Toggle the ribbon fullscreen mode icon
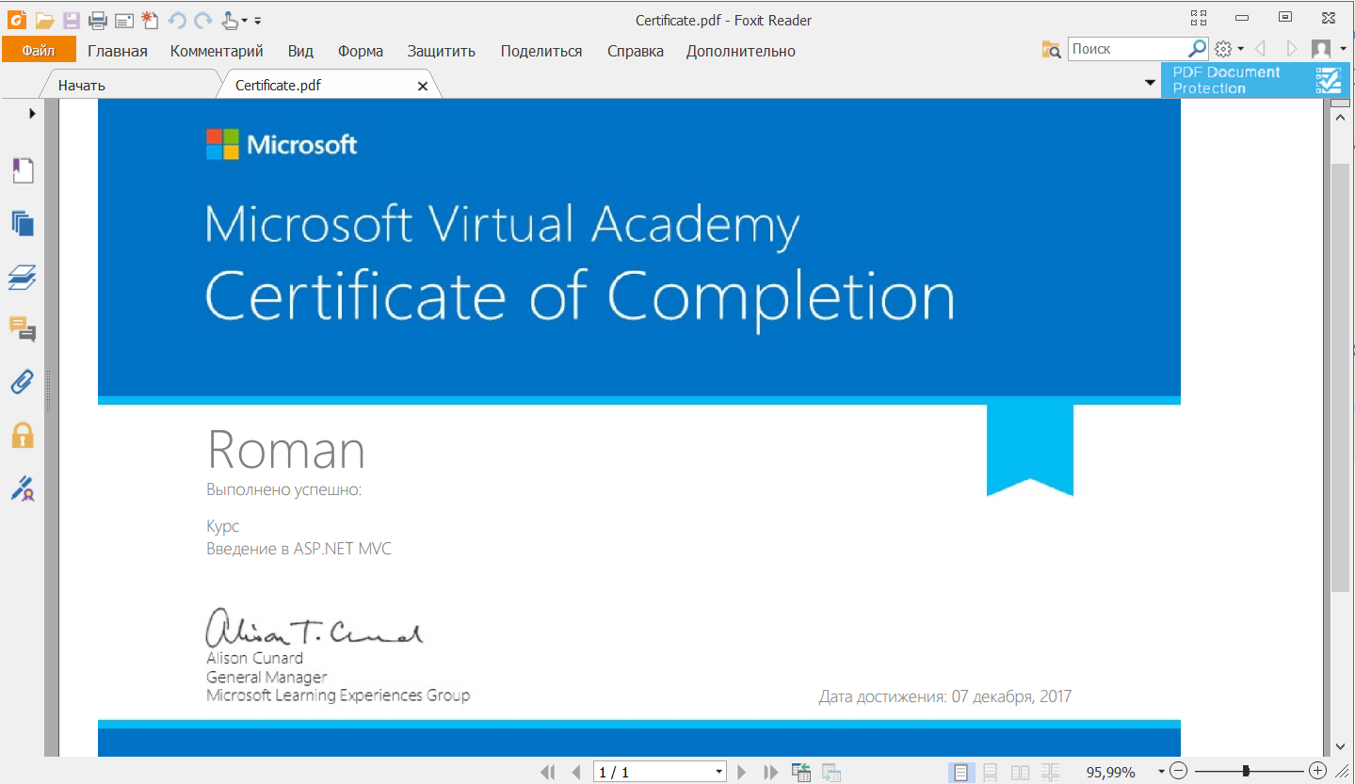1355x784 pixels. point(1199,18)
